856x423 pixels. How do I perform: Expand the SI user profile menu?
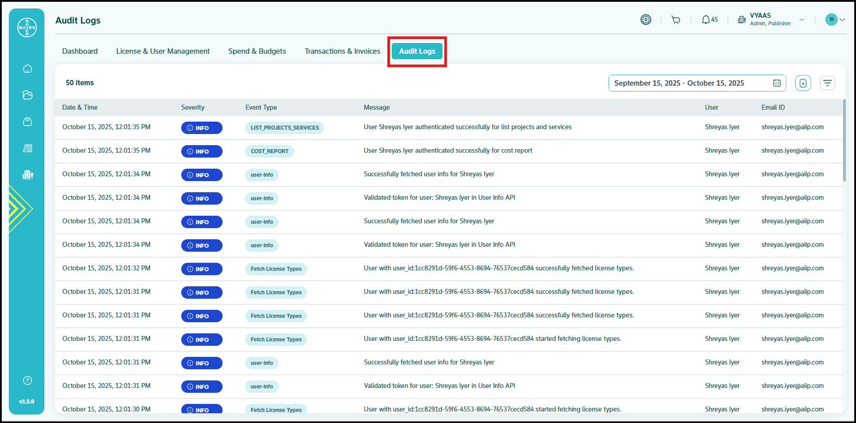click(835, 20)
